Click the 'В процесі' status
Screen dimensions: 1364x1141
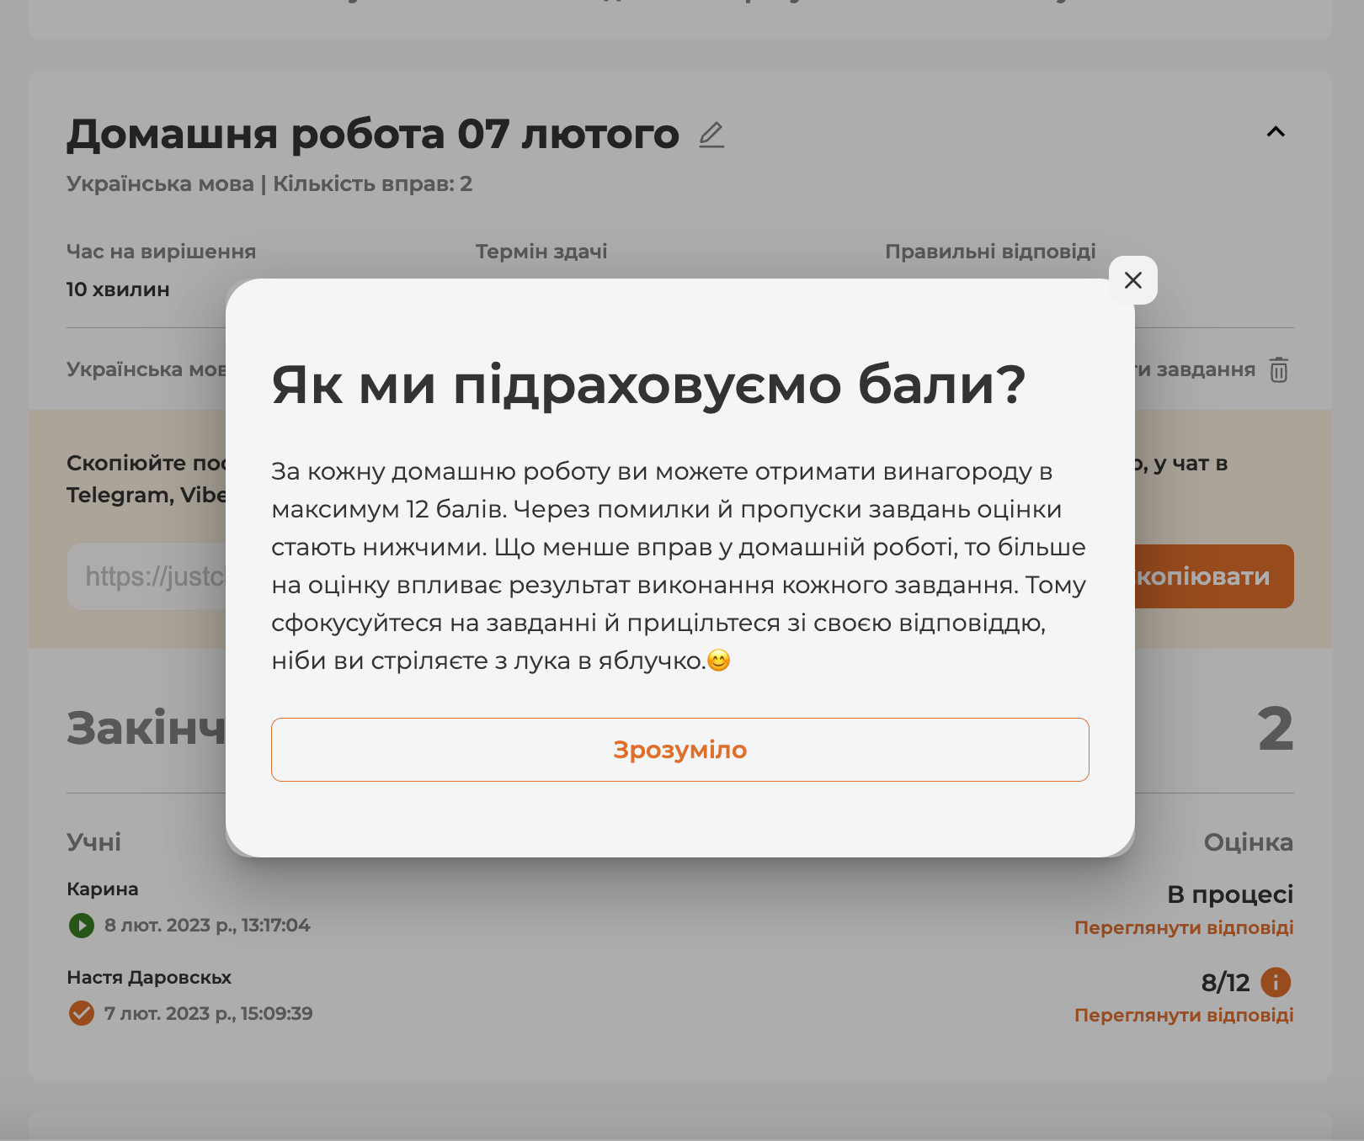pos(1229,894)
